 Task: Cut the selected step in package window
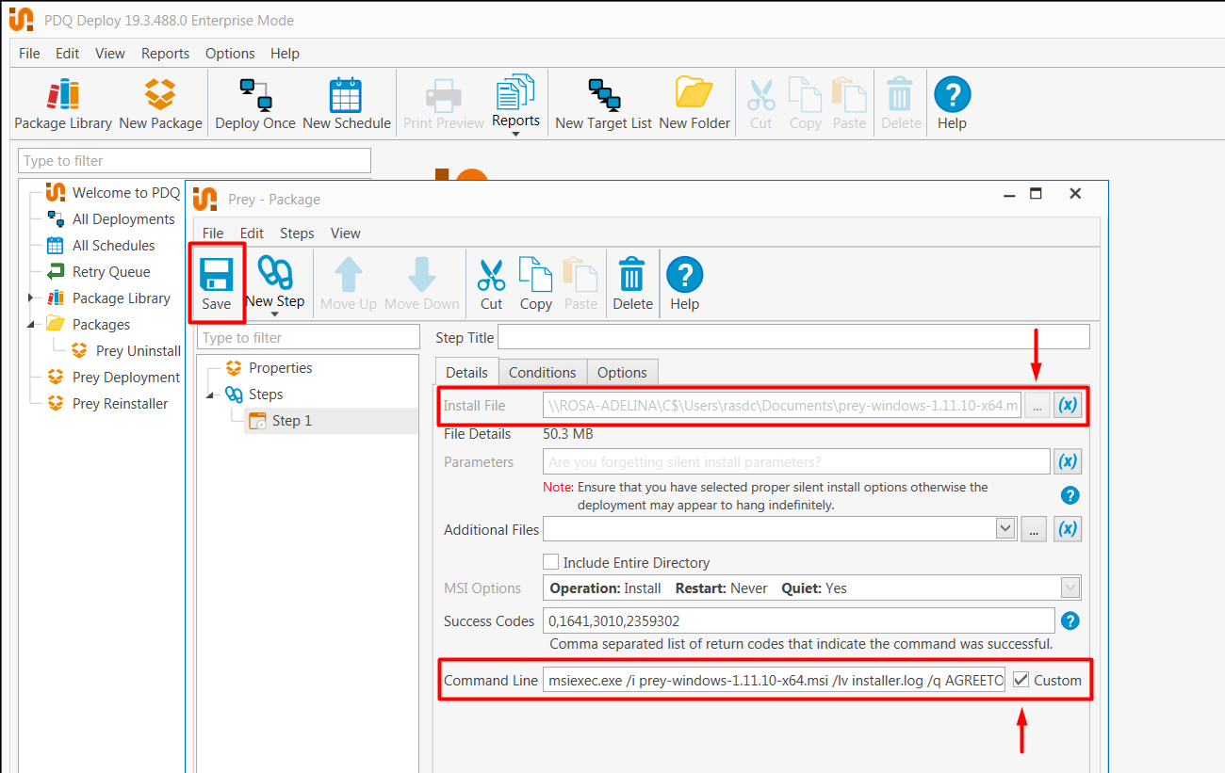tap(491, 284)
